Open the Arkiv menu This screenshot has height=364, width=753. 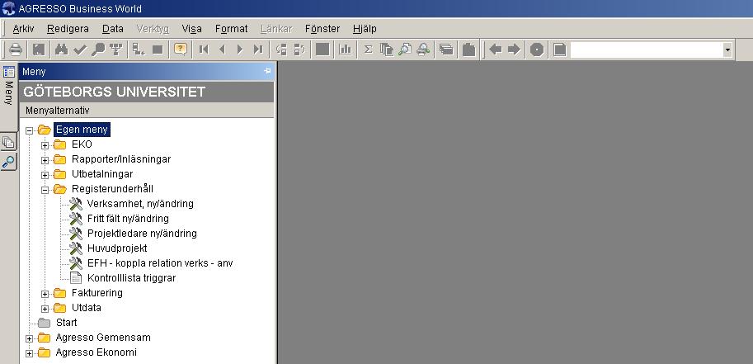pos(23,29)
